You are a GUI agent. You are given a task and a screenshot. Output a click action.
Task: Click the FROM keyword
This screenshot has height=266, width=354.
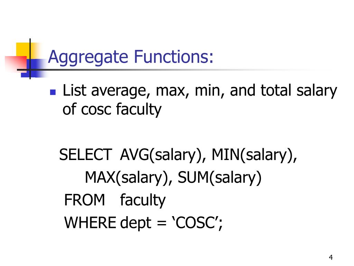[x=85, y=200]
